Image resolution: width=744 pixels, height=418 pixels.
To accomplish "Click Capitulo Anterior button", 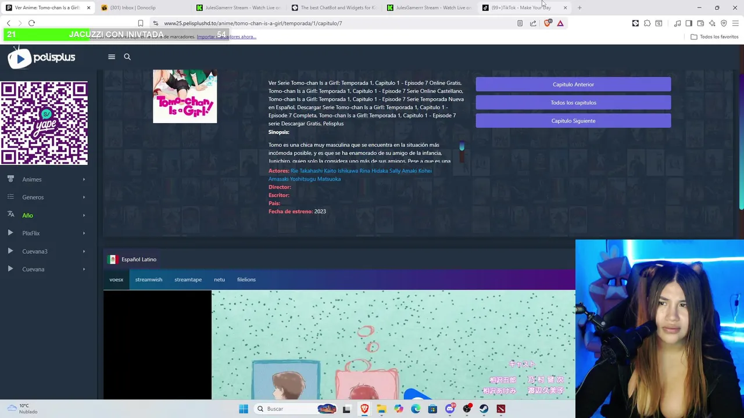I will click(573, 85).
